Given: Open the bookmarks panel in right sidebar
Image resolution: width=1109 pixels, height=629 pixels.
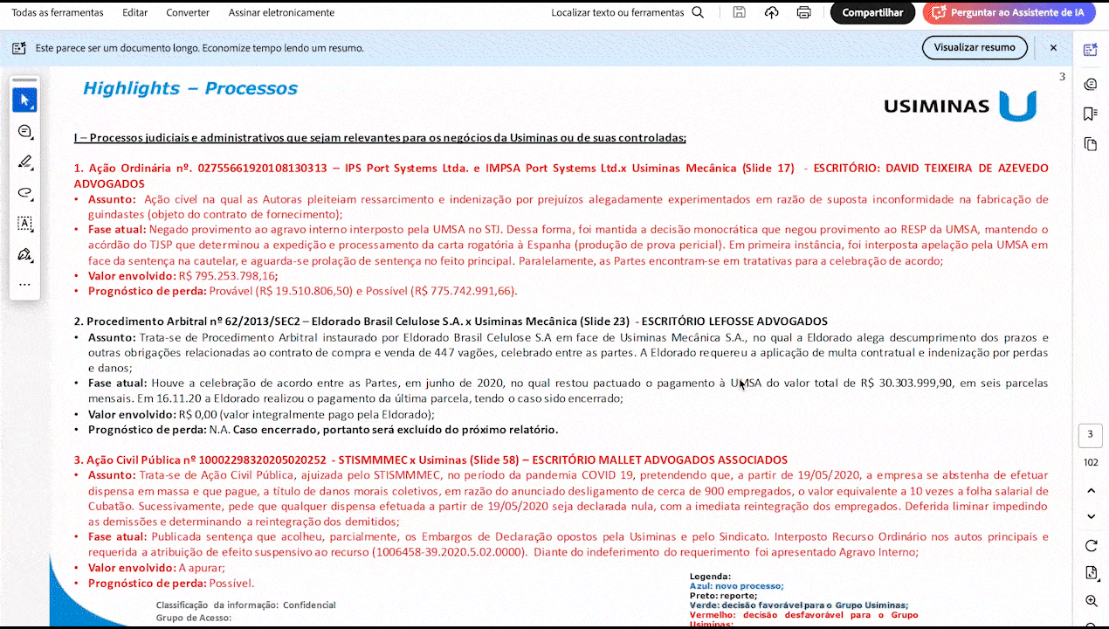Looking at the screenshot, I should (1090, 114).
